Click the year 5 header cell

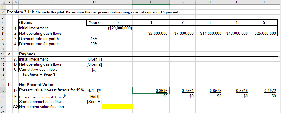coord(264,22)
